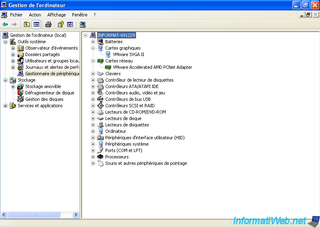Screen dimensions: 320x228
Task: Select Gestionnaire de périphériques in tree
Action: (x=52, y=74)
